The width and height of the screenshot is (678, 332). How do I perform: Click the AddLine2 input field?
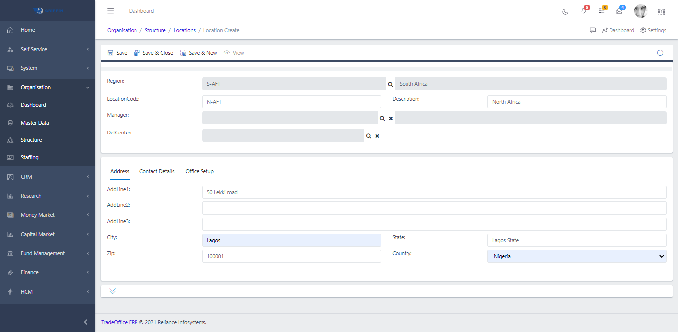click(x=434, y=208)
